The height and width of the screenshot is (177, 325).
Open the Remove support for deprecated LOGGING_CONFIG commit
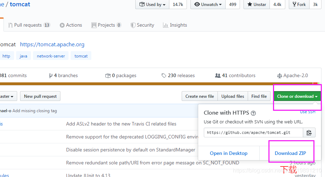click(132, 137)
